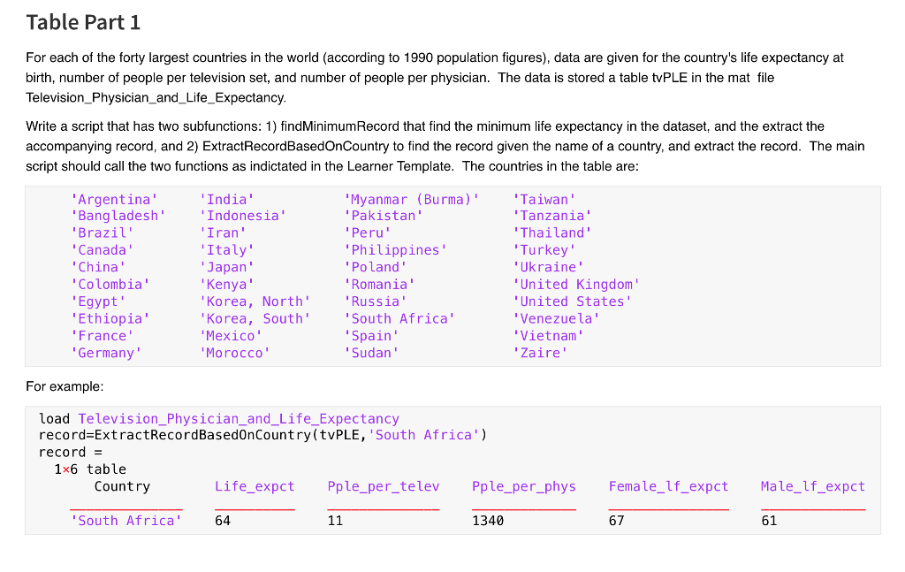Screen dimensions: 905x572
Task: Click 'Argentina' in the country list
Action: [x=115, y=199]
